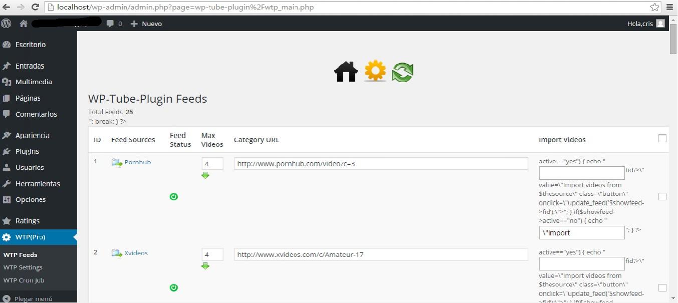Click the Category URL column header
This screenshot has width=678, height=303.
(x=257, y=140)
